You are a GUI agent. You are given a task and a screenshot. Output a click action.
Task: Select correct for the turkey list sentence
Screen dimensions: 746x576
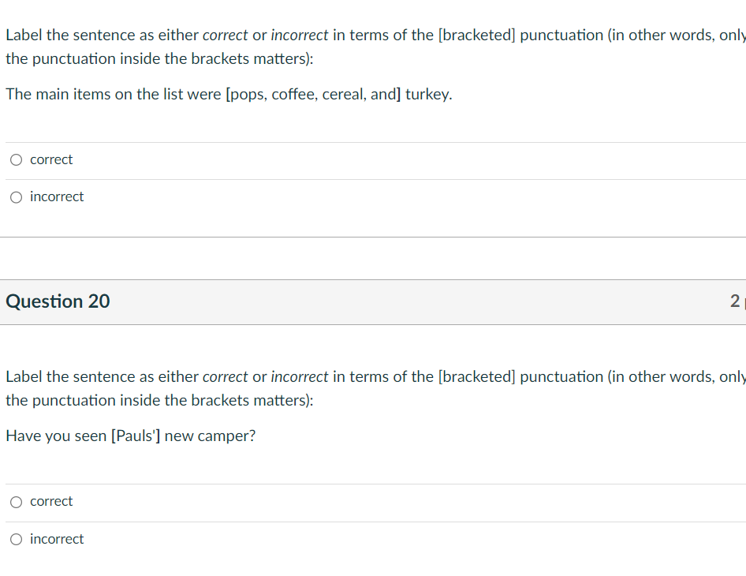pyautogui.click(x=16, y=159)
